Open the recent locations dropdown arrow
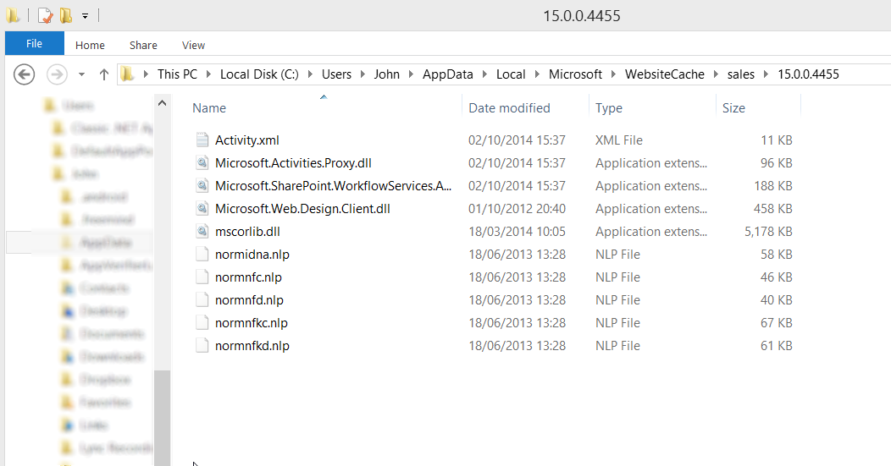Screen dimensions: 891x466 point(82,74)
